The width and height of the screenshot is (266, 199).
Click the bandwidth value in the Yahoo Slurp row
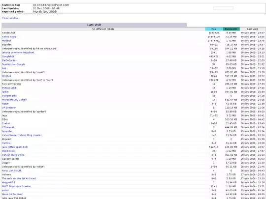click(231, 37)
